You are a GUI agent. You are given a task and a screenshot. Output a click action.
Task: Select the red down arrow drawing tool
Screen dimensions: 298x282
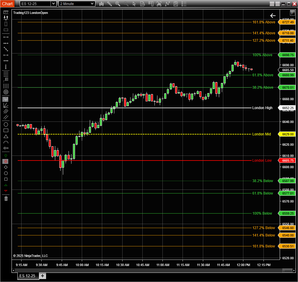[x=6, y=161]
